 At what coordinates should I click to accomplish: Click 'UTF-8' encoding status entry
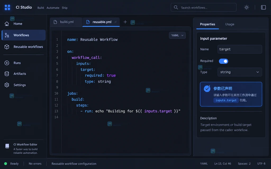click(x=261, y=164)
